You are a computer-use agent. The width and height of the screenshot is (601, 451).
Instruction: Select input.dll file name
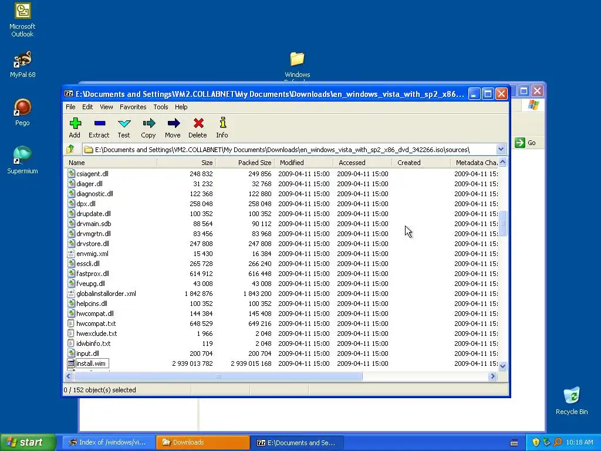click(x=87, y=353)
